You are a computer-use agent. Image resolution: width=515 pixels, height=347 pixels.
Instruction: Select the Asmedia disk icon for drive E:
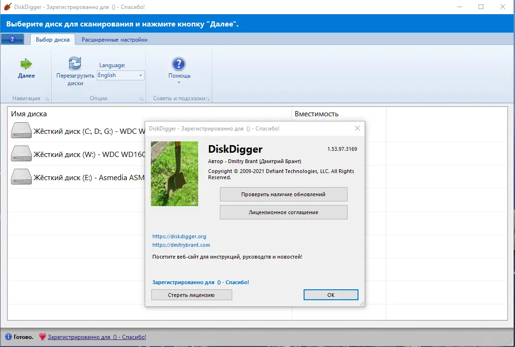point(21,177)
